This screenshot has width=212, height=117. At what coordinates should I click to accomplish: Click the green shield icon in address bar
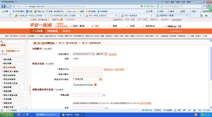pyautogui.click(x=142, y=6)
